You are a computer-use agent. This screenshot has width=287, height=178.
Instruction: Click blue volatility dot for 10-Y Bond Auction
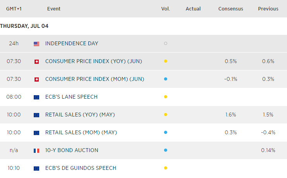pyautogui.click(x=166, y=151)
